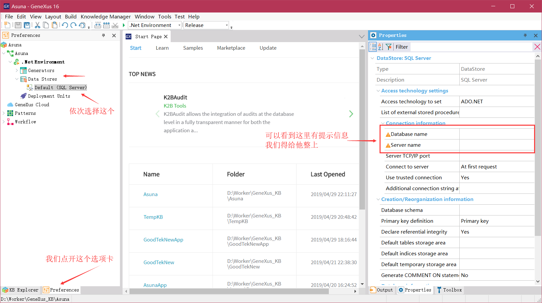
Task: Close the Properties panel
Action: (x=536, y=35)
